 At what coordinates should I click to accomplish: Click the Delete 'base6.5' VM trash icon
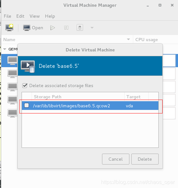point(28,67)
